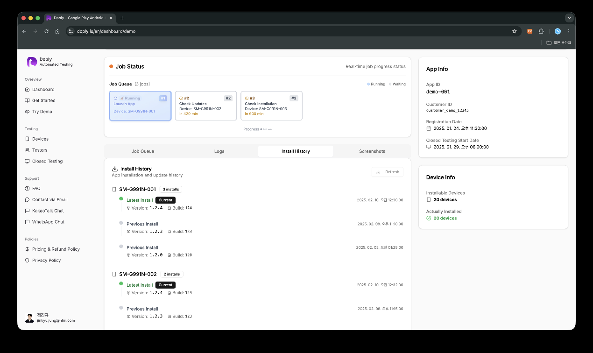Expand the 3 installs badge for SM-G991N-001
The height and width of the screenshot is (353, 593).
point(170,189)
